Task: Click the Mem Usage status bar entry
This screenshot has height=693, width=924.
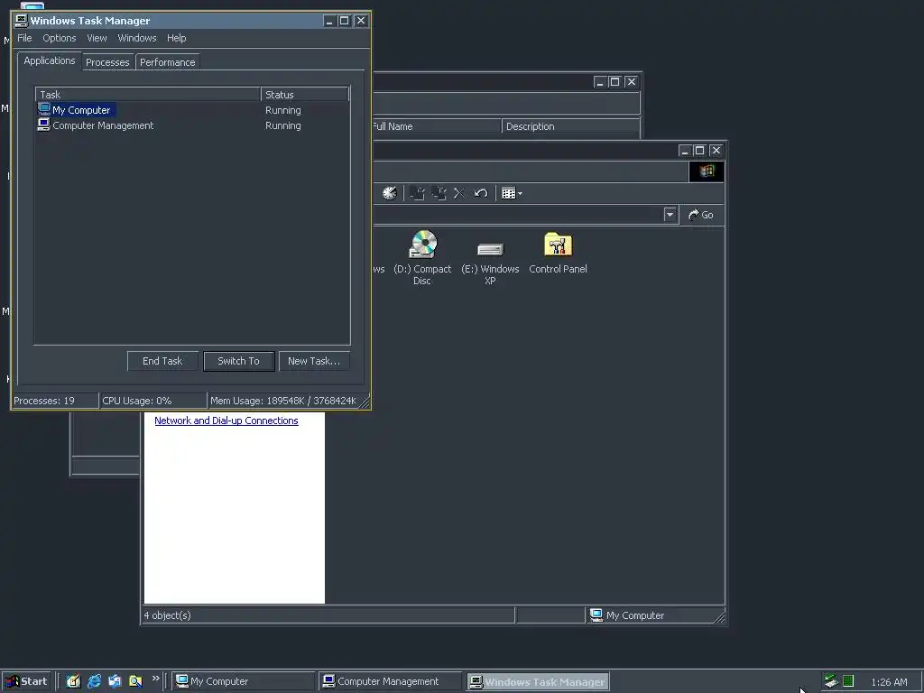Action: [282, 401]
